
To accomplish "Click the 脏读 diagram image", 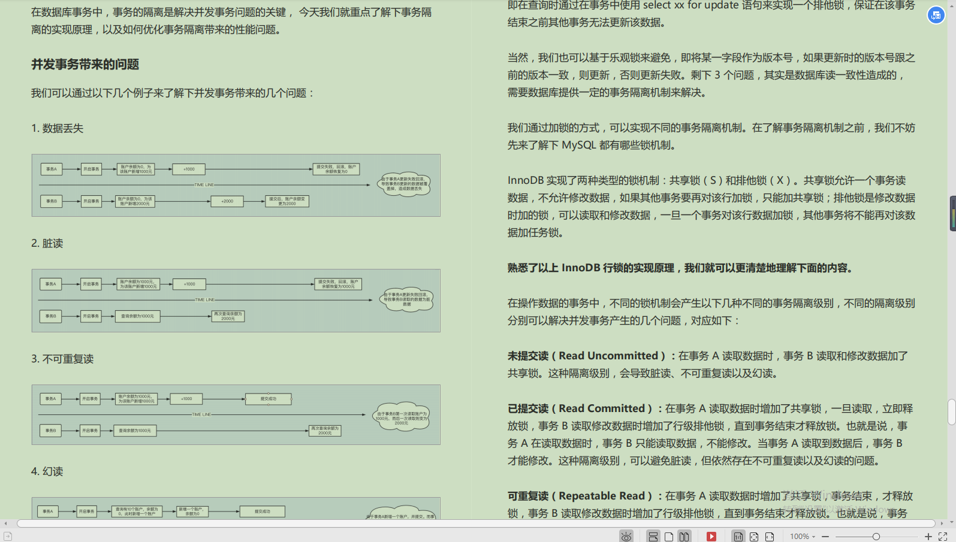I will 236,301.
